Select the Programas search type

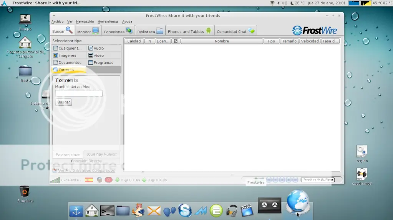pos(103,63)
